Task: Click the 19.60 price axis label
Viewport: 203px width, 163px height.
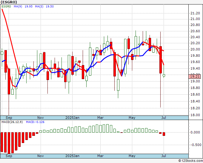Action: [195, 62]
